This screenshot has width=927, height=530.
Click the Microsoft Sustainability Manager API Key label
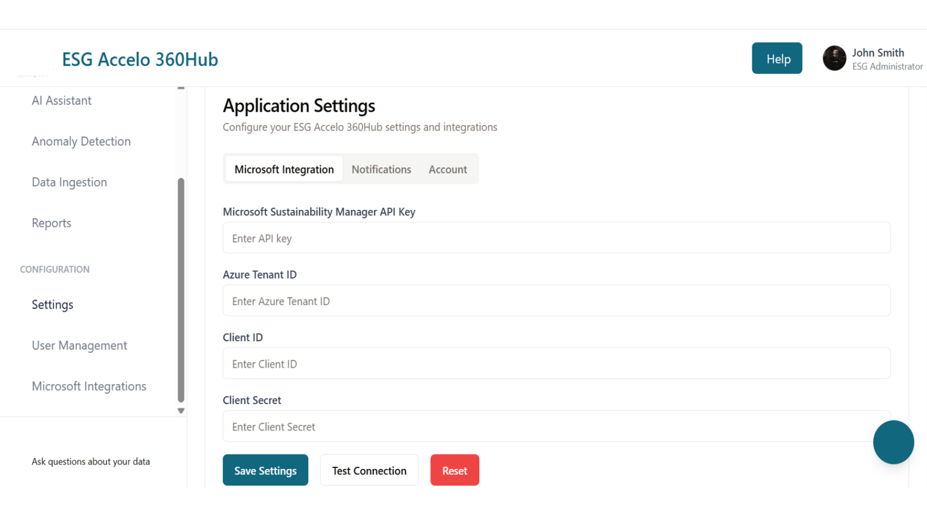point(319,212)
